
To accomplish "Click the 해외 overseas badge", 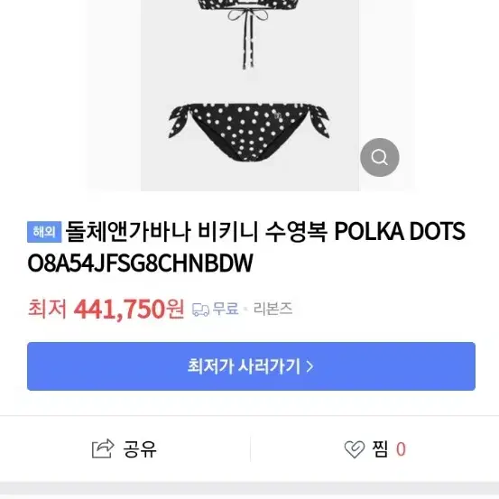I will 44,232.
